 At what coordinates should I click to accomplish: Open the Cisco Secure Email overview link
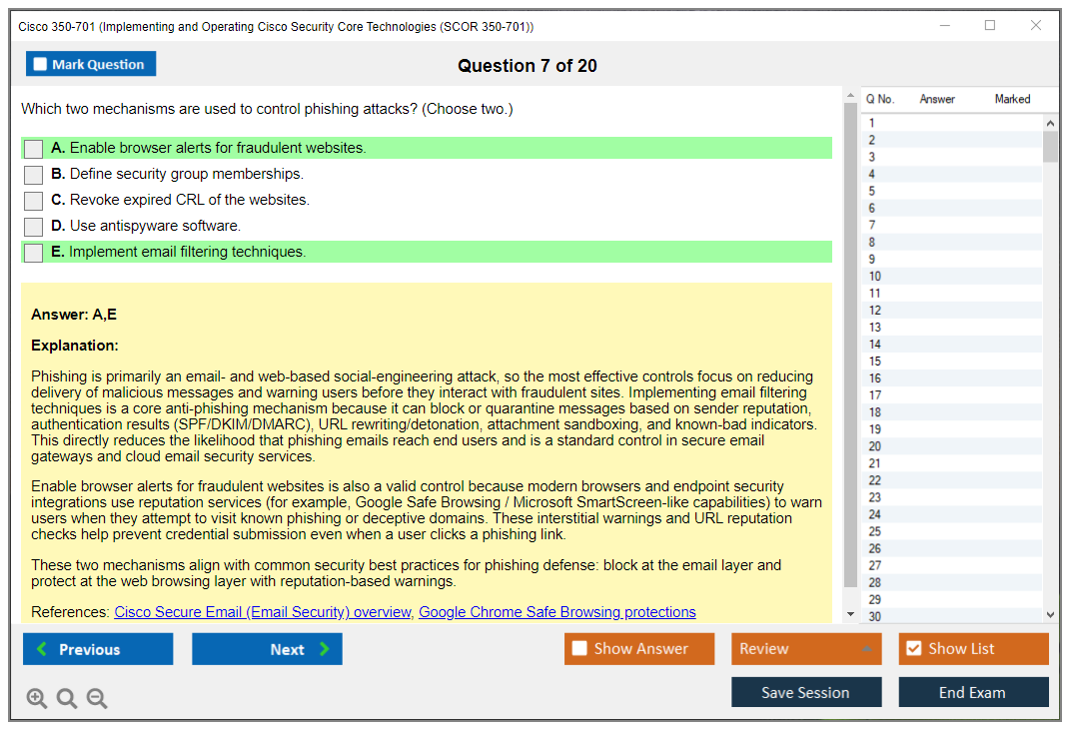(x=262, y=612)
